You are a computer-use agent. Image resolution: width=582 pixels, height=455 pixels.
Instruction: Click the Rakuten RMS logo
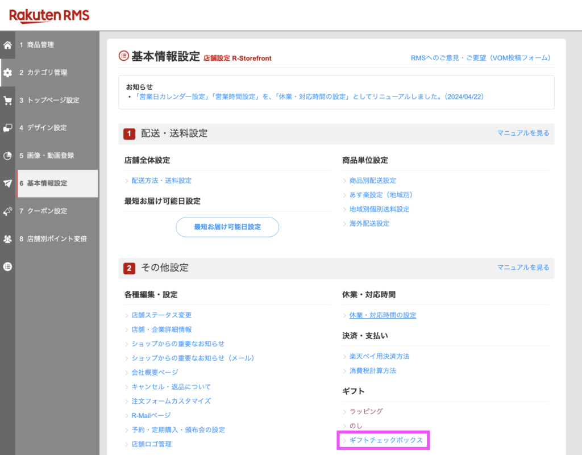[x=49, y=16]
